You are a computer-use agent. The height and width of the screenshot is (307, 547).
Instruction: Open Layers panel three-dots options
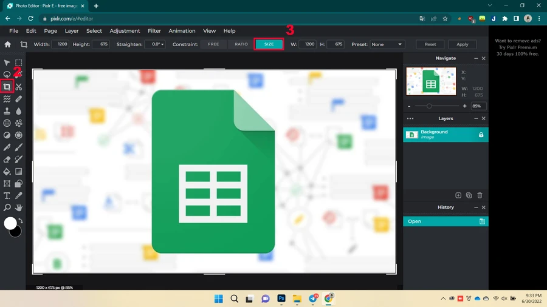[x=410, y=118]
